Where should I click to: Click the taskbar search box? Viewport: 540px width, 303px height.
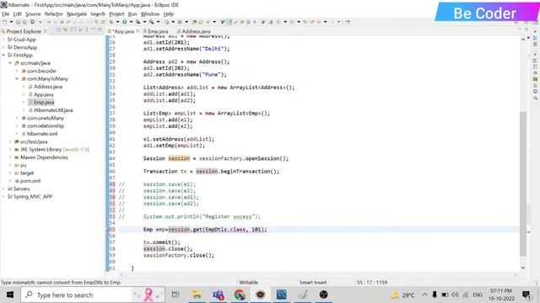(x=93, y=295)
